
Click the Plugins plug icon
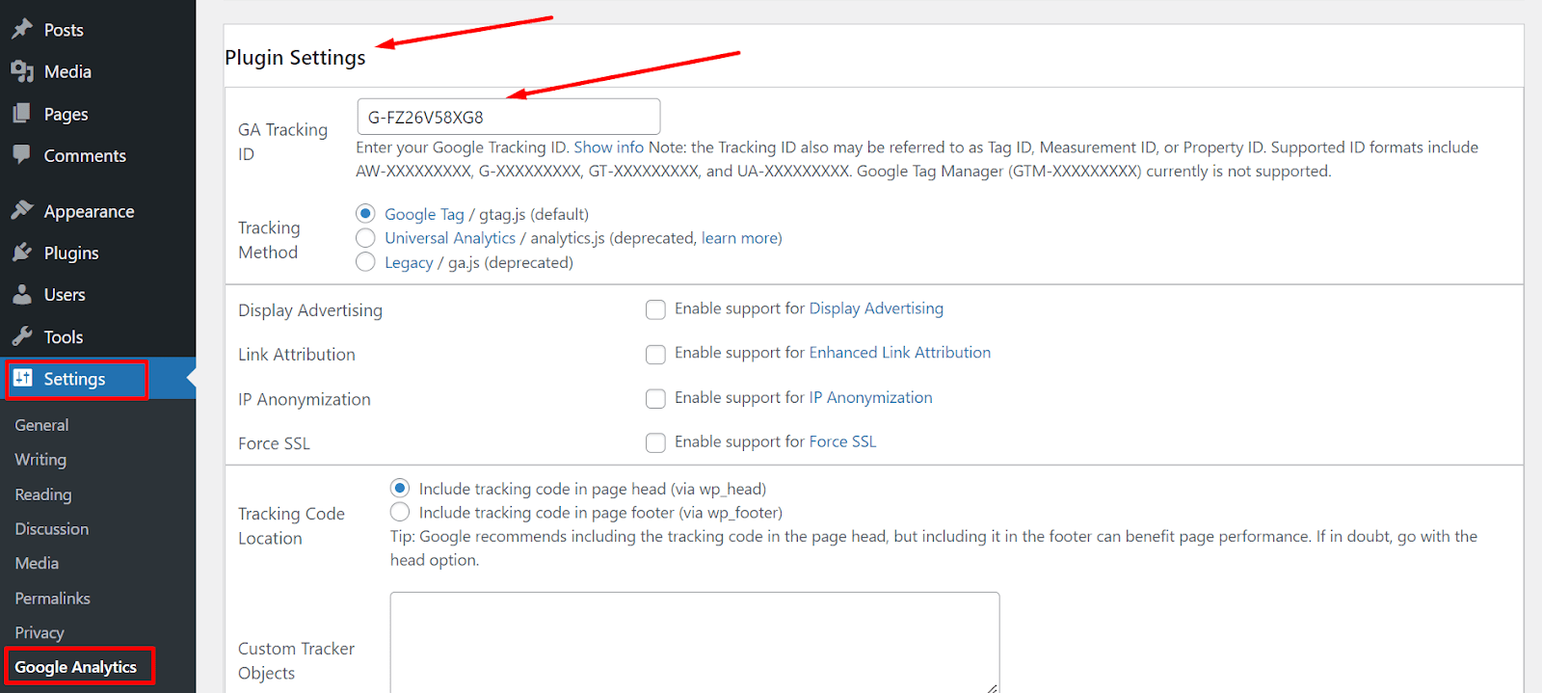click(x=22, y=253)
